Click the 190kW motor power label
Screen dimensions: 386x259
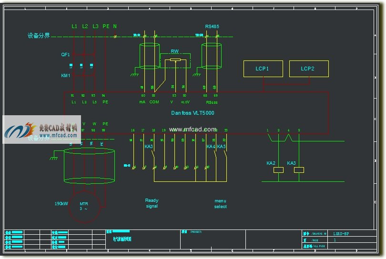point(61,204)
